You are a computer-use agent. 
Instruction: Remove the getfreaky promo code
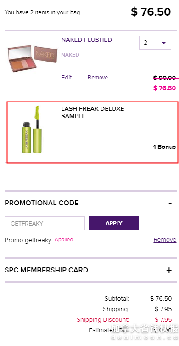tap(165, 240)
